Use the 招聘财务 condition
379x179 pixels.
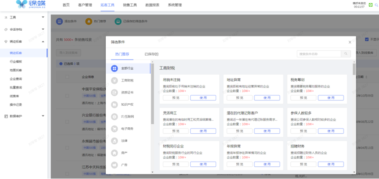point(331,164)
